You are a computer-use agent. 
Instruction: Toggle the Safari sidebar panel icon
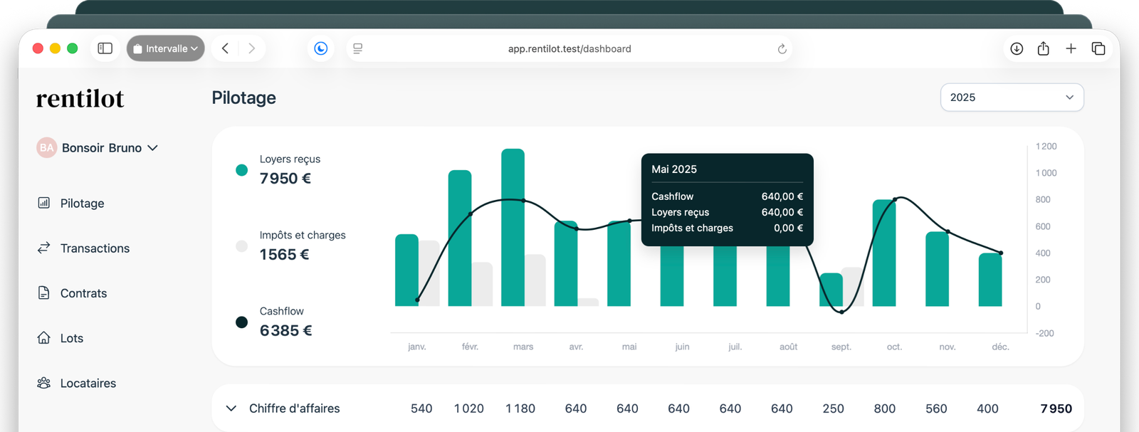tap(105, 48)
